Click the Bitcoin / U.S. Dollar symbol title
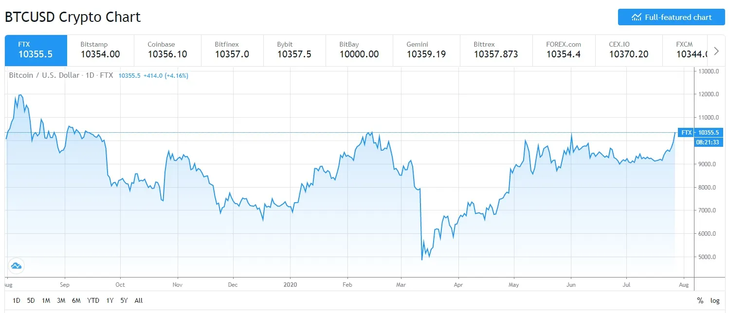 point(44,75)
